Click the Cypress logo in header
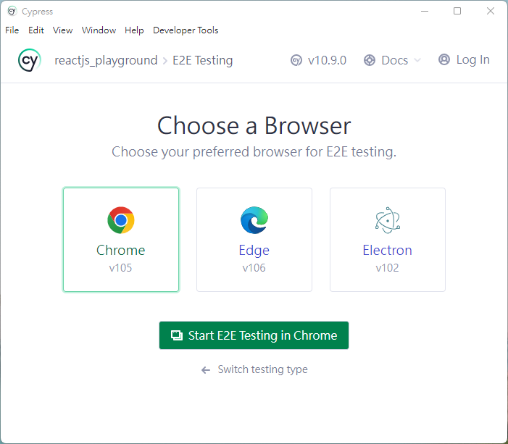This screenshot has width=508, height=444. 29,60
